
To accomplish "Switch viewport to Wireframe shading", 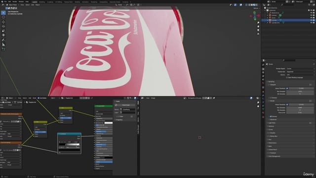I will point(249,5).
